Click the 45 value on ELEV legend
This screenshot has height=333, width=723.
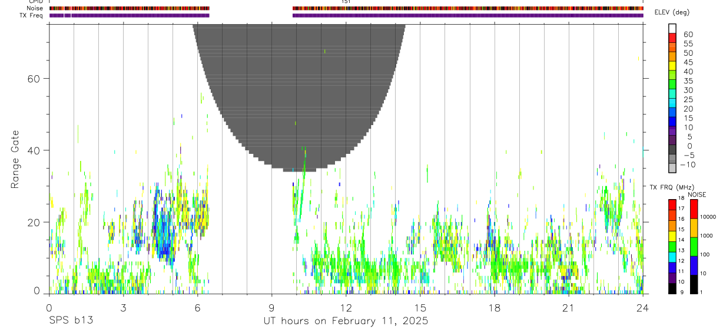688,62
